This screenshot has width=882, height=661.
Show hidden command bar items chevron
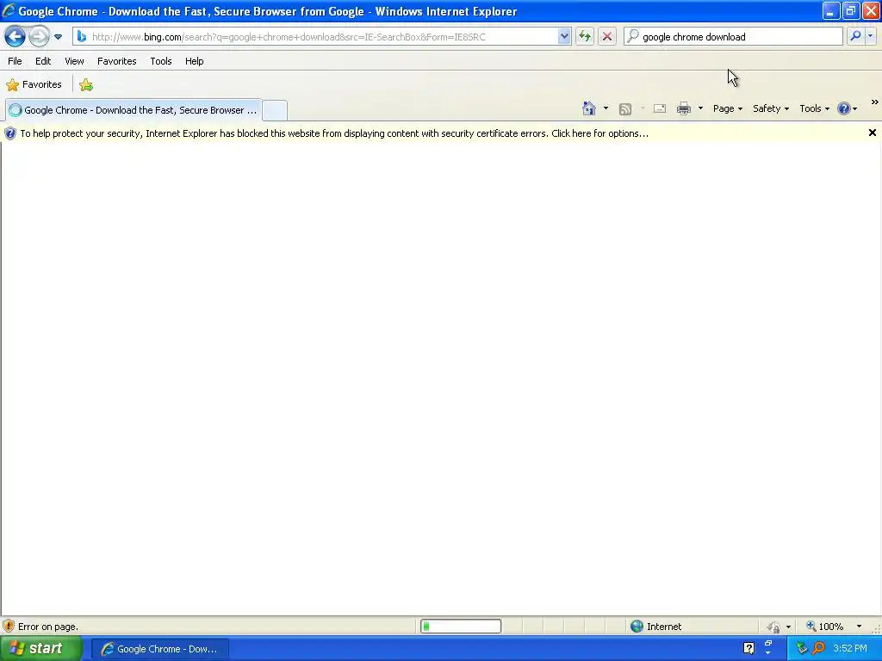click(x=875, y=102)
